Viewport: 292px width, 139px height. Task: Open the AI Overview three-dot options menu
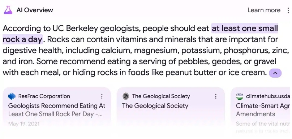tap(288, 10)
